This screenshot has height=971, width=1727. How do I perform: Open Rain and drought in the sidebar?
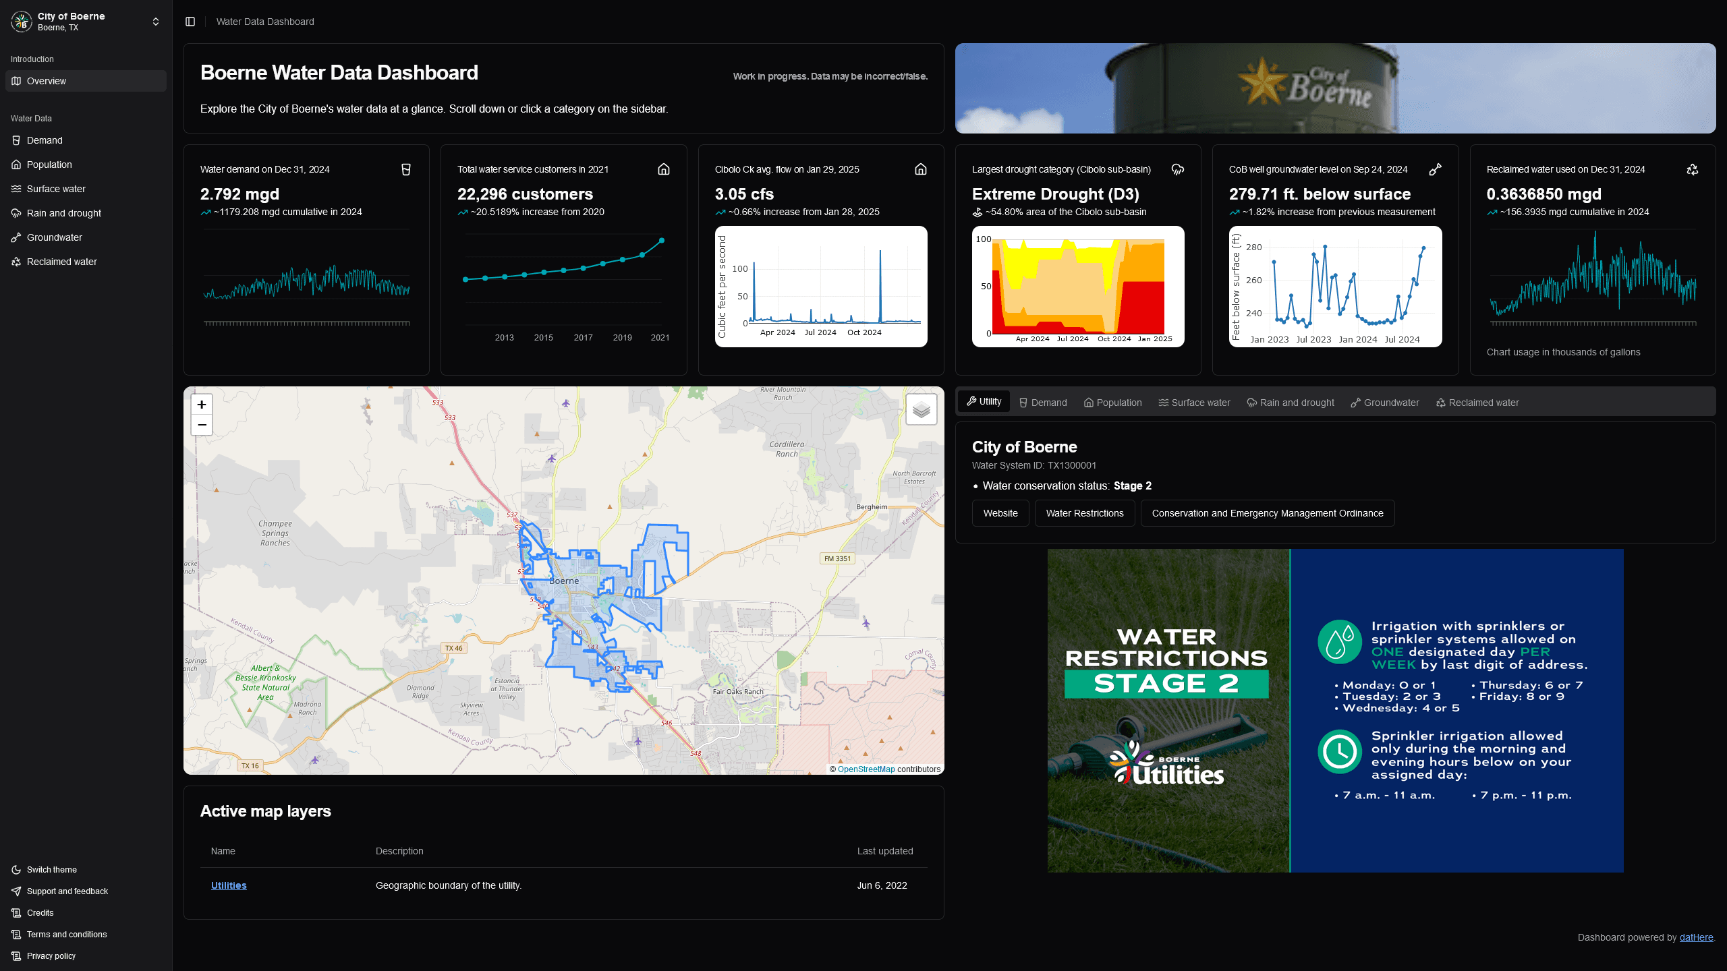pyautogui.click(x=86, y=213)
